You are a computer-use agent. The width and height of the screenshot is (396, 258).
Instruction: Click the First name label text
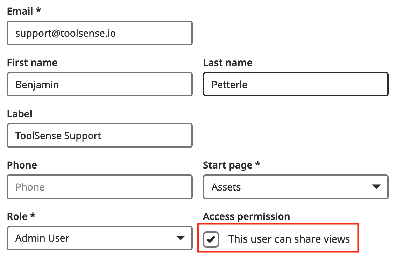[32, 63]
